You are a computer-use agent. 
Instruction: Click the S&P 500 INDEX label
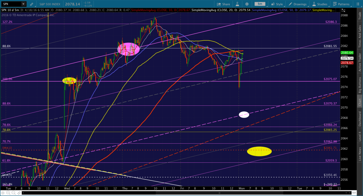[x=50, y=4]
